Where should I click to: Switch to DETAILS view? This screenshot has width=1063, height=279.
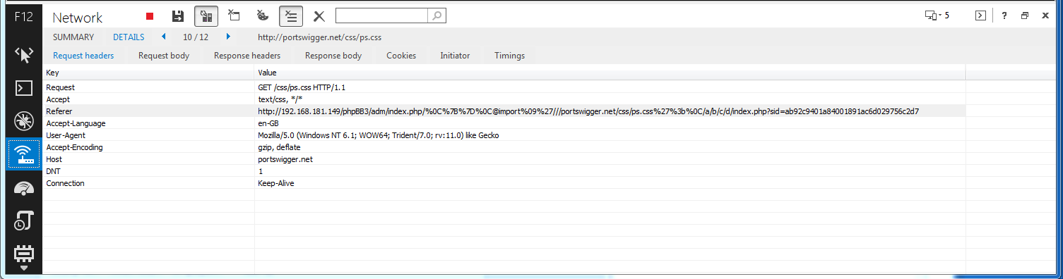129,37
